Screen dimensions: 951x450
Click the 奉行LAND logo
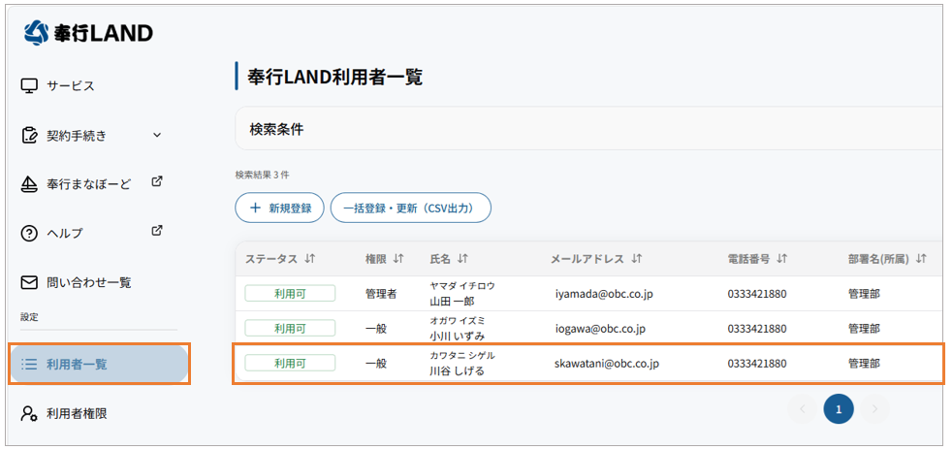pos(88,33)
